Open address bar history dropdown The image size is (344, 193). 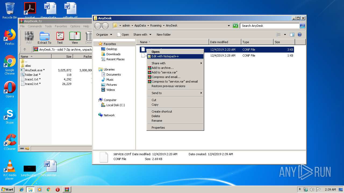click(x=229, y=26)
